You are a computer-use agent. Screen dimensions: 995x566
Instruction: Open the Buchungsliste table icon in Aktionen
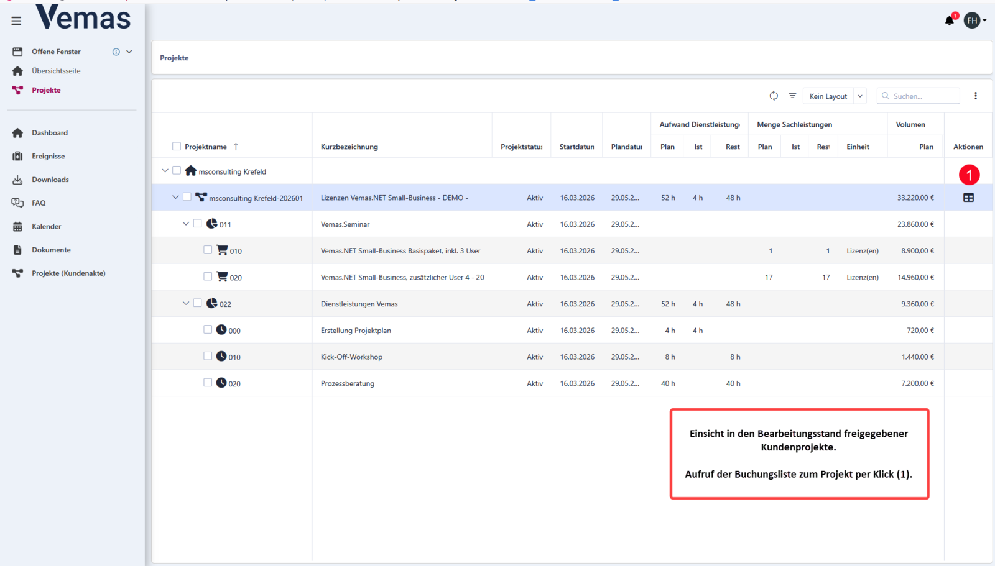pyautogui.click(x=968, y=198)
